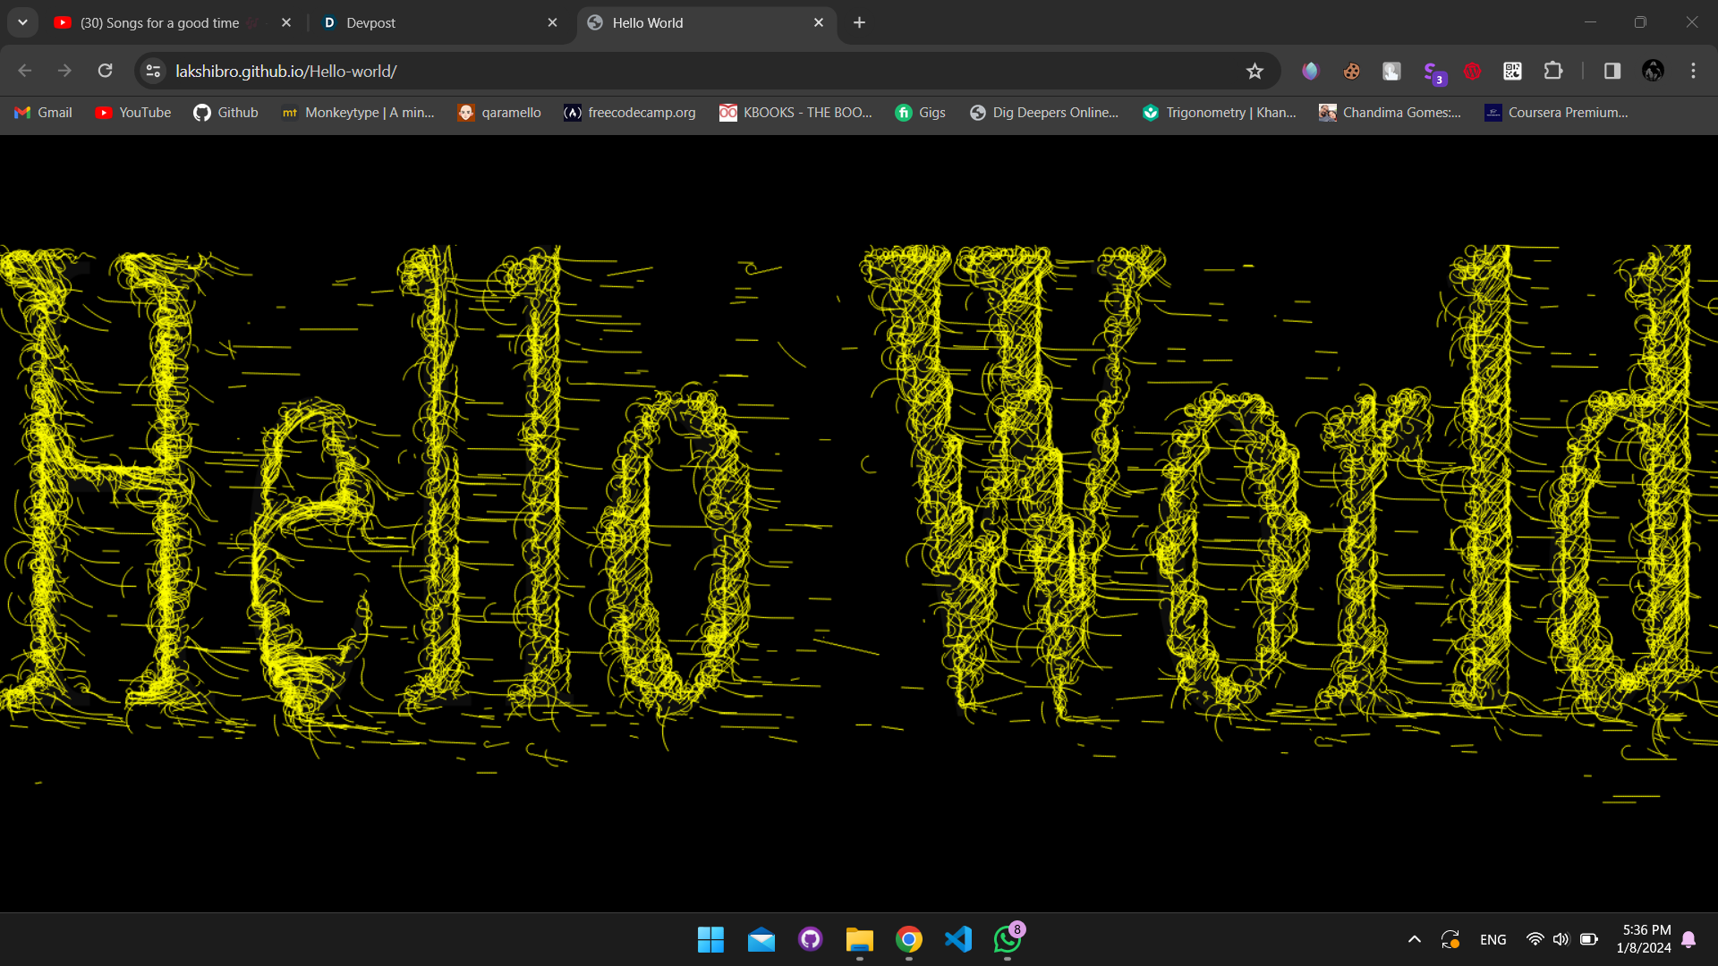Screen dimensions: 1718x966
Task: Open volume control in system tray
Action: click(1561, 939)
